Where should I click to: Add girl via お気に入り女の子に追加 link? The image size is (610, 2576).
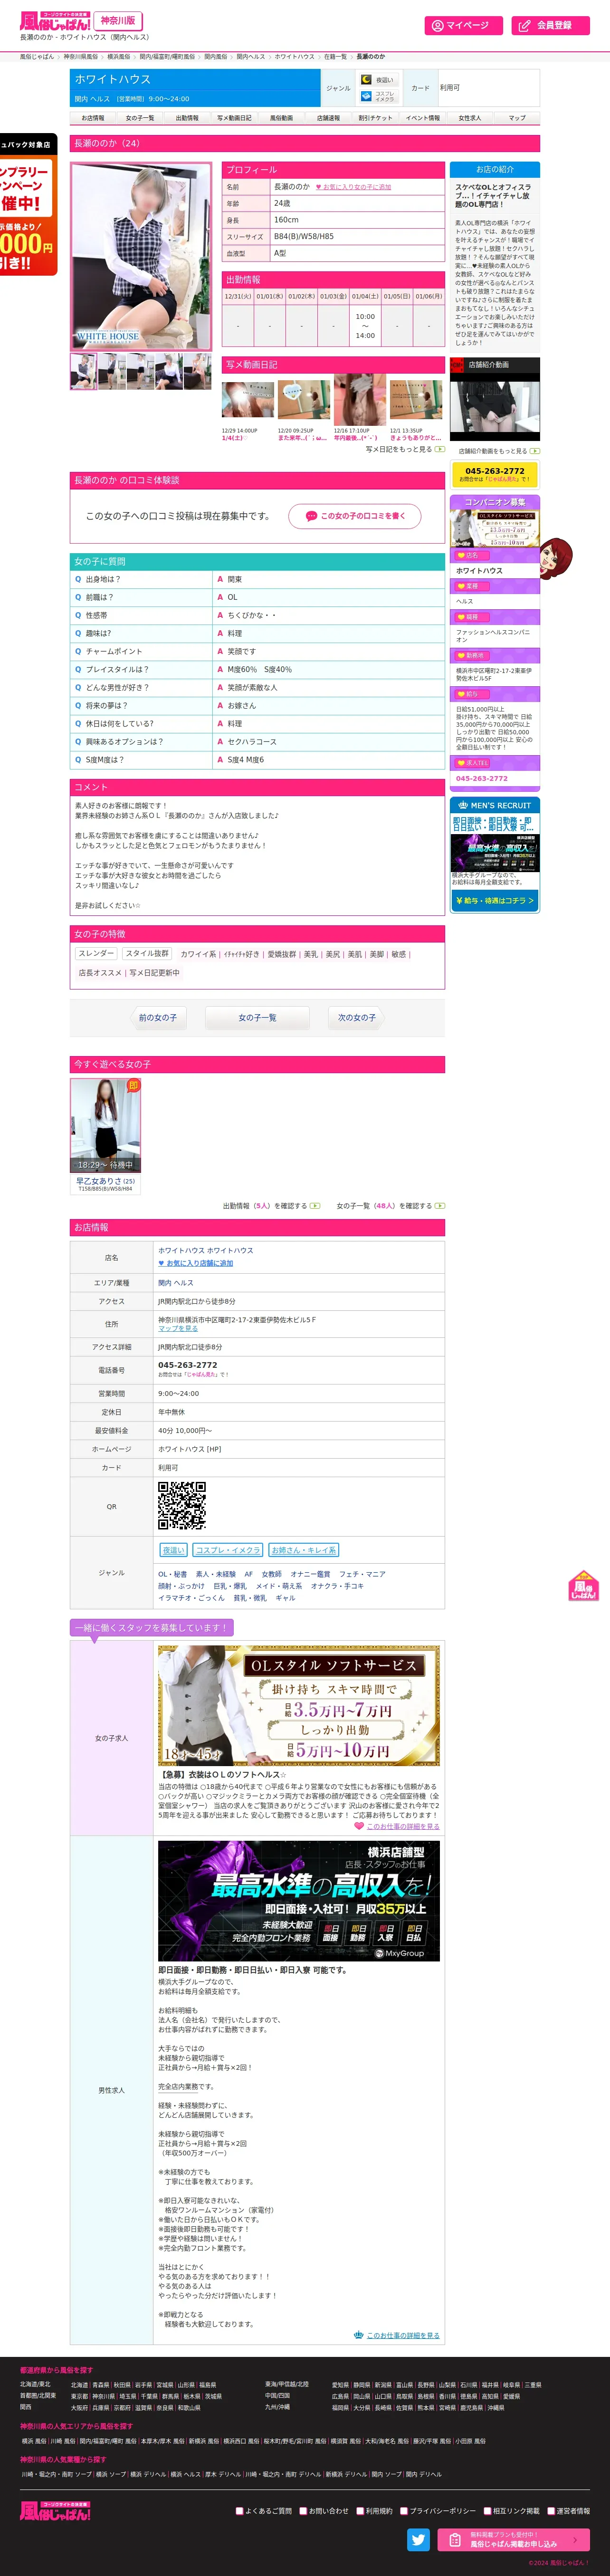pyautogui.click(x=353, y=187)
